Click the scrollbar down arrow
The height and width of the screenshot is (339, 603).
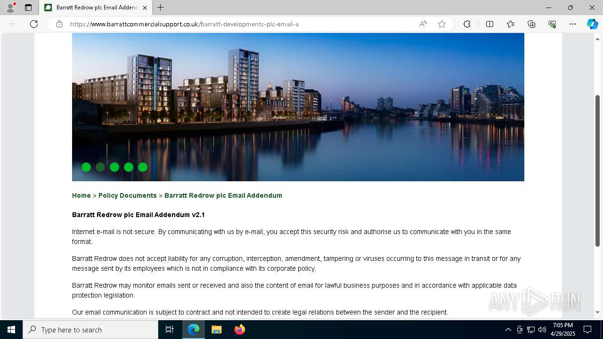point(598,312)
